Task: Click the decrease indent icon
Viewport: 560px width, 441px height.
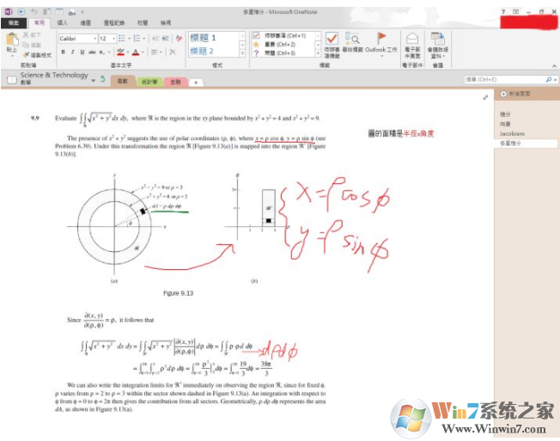Action: (x=155, y=38)
